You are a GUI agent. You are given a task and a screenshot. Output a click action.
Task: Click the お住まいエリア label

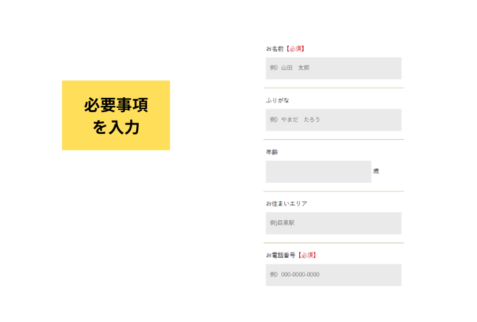pos(286,203)
